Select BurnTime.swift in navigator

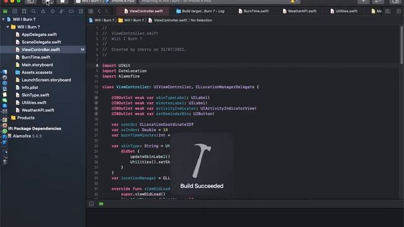point(36,57)
